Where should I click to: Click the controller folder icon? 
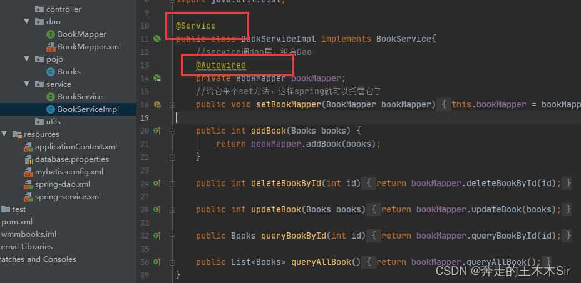pyautogui.click(x=39, y=9)
